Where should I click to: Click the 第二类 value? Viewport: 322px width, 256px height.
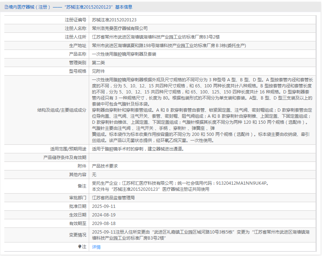[x=98, y=63]
